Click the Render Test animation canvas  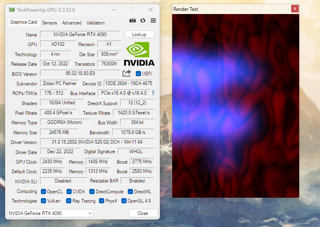(x=235, y=106)
